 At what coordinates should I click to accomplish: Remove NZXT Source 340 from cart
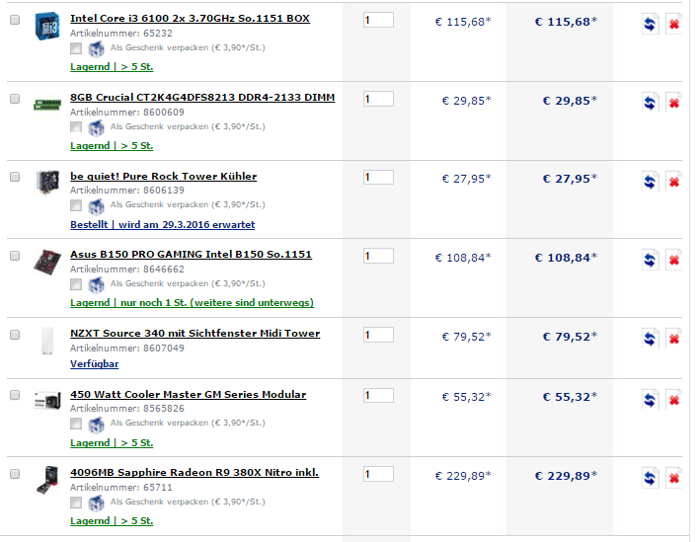[x=673, y=339]
